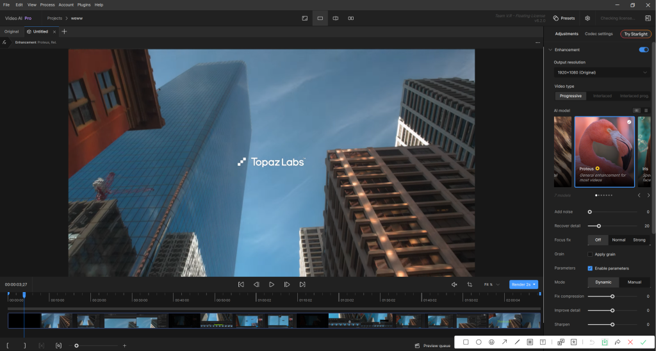Add a new tab with plus icon
This screenshot has width=656, height=351.
tap(64, 31)
